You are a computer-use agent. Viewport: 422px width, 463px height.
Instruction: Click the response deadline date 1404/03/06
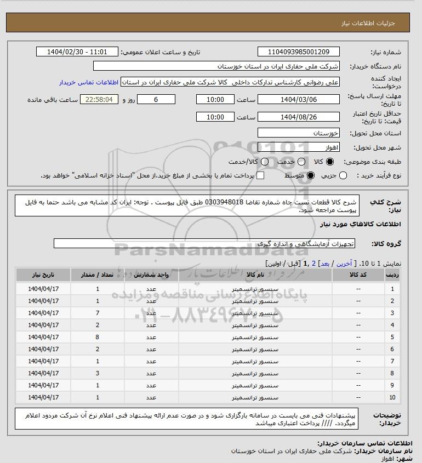point(299,100)
